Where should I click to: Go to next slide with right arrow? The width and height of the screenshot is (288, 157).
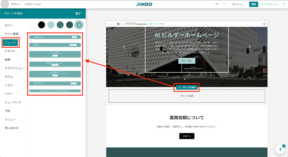pos(249,47)
